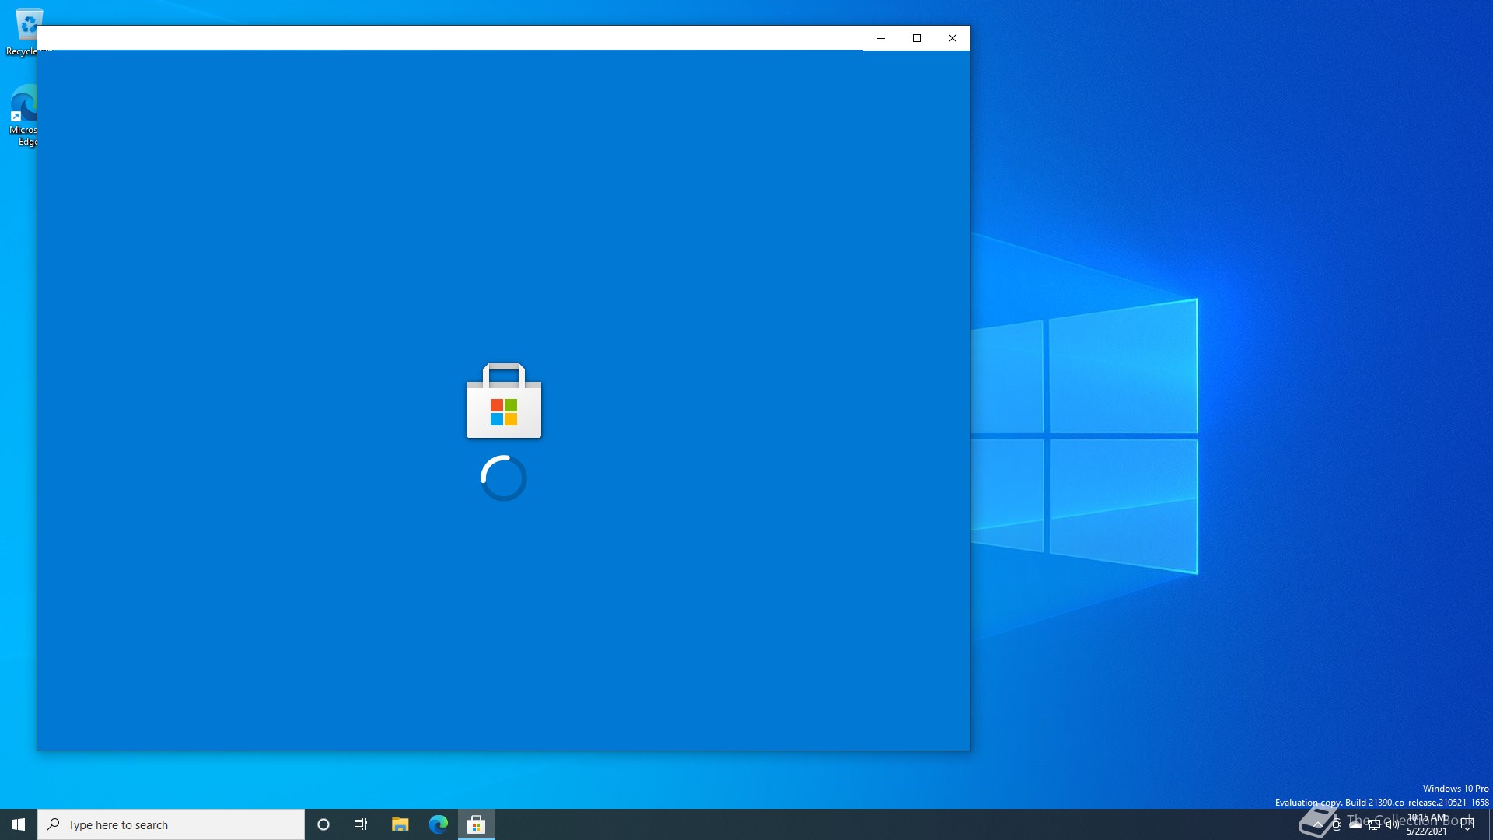This screenshot has height=840, width=1493.
Task: Click the Store shopping bag logo
Action: pos(504,401)
